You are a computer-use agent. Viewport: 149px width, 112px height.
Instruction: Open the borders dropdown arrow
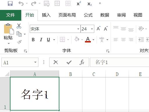tap(68, 40)
